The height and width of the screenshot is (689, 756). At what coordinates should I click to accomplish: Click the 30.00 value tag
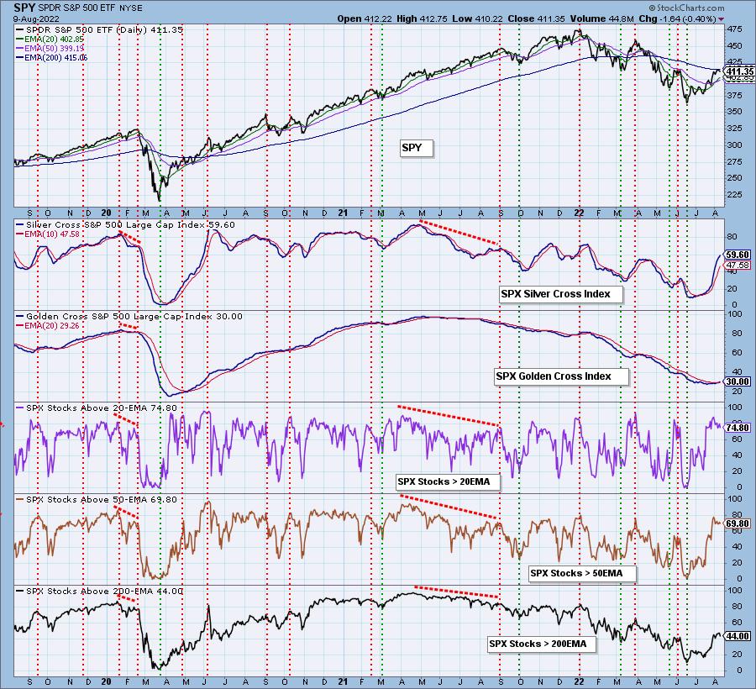(738, 381)
